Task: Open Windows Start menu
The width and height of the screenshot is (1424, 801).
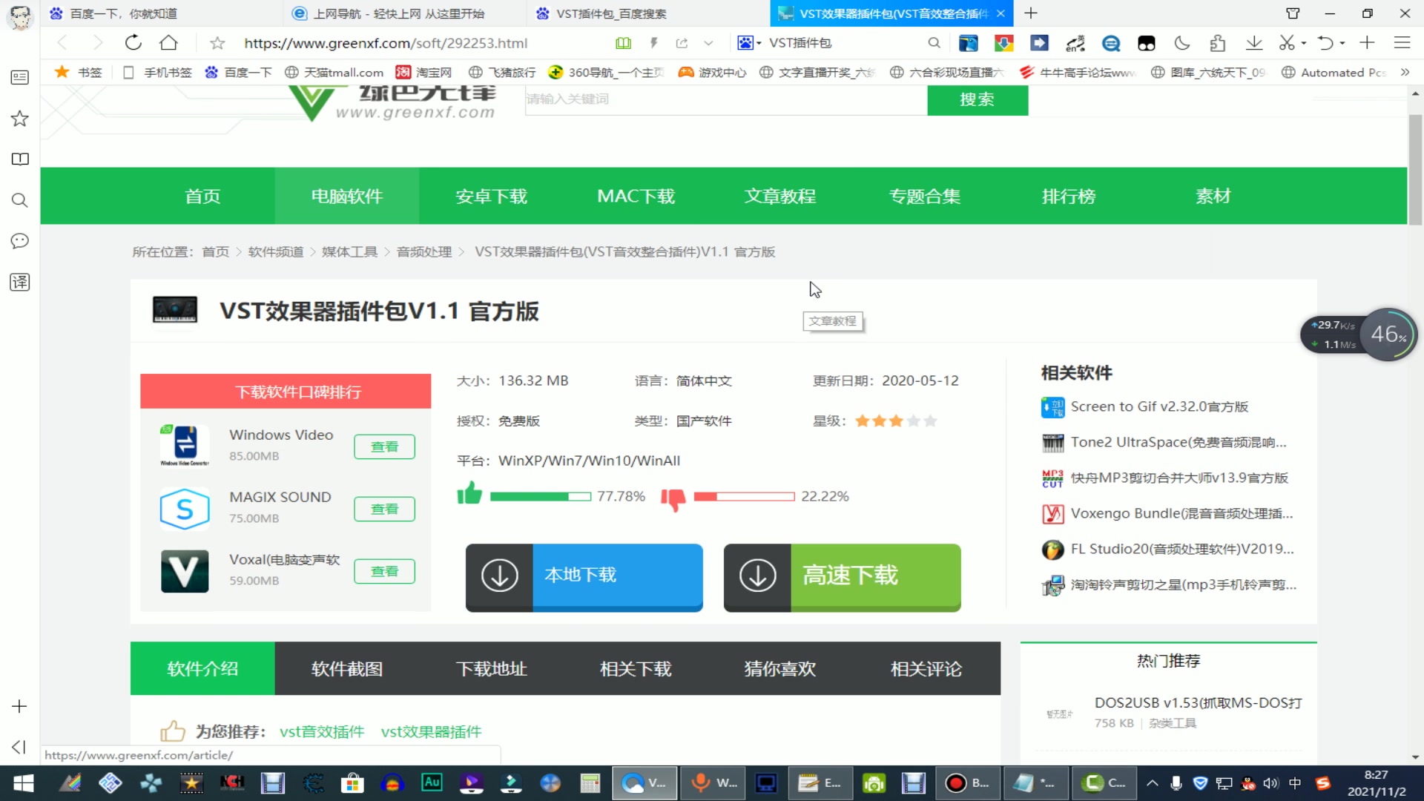Action: [x=24, y=783]
